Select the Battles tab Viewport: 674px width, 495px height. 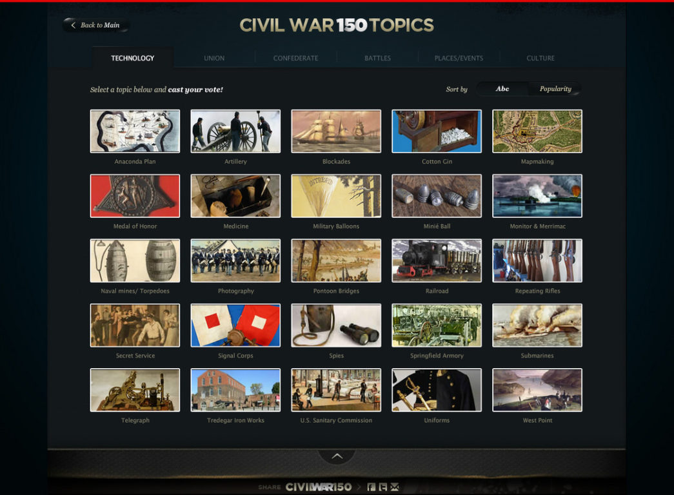[377, 58]
